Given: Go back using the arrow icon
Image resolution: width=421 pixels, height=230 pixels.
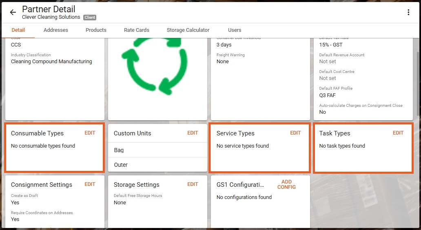Looking at the screenshot, I should (13, 12).
